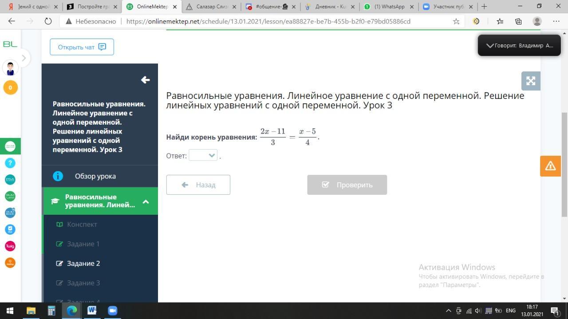The width and height of the screenshot is (568, 319).
Task: Click the orange warning triangle icon
Action: [x=550, y=166]
